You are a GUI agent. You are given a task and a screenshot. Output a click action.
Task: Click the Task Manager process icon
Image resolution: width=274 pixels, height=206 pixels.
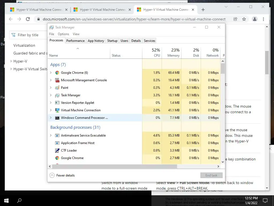point(57,95)
